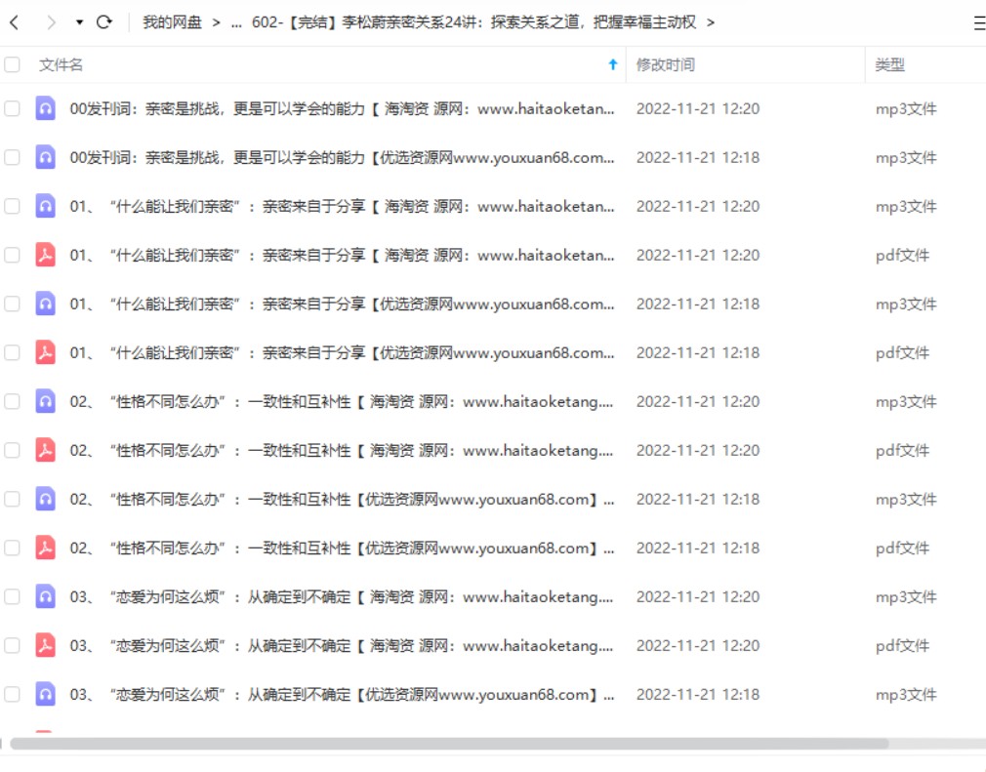The image size is (986, 772).
Task: Check the 00发刊词 haitaoketan mp3 row
Action: click(x=12, y=108)
